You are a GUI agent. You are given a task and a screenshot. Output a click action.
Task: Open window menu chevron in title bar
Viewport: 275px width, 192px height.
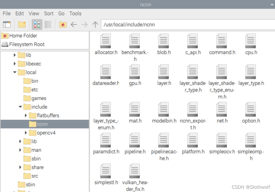272,5
